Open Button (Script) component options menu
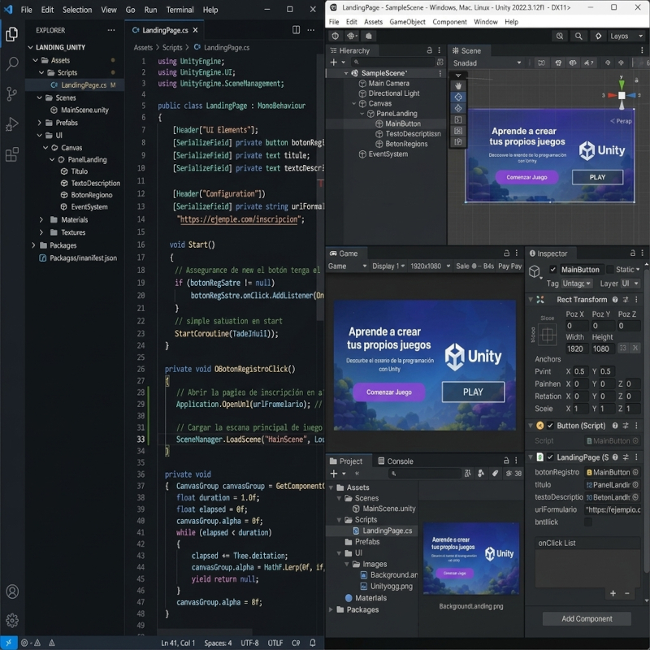 click(x=636, y=425)
